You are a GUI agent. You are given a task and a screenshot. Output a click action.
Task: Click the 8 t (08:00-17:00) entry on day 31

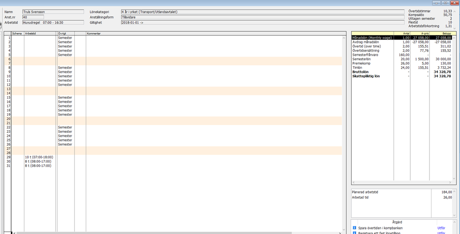38,166
